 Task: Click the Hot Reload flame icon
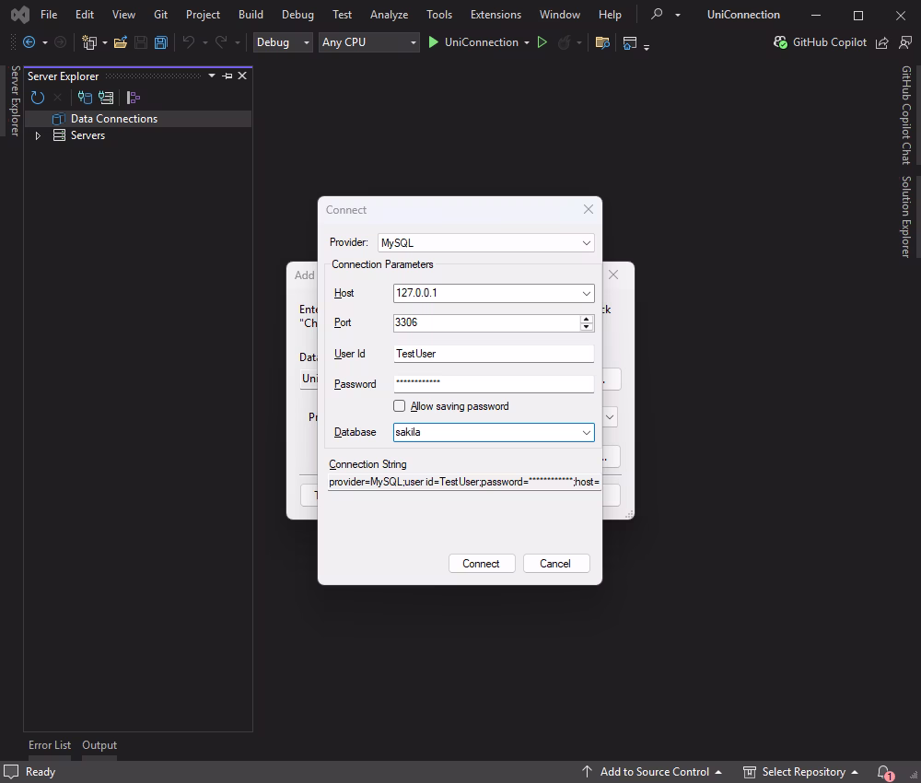(x=564, y=42)
